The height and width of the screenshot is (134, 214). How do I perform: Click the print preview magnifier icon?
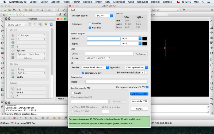tap(43, 10)
